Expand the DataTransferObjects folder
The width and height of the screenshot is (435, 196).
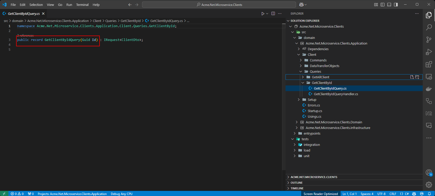301,66
